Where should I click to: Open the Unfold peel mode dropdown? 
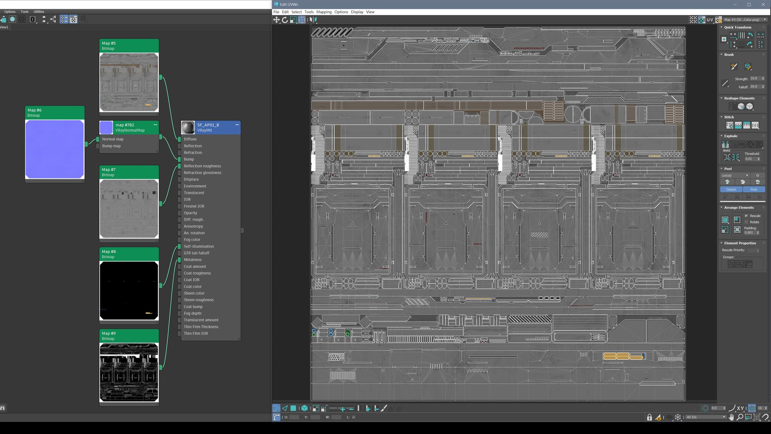coord(735,176)
